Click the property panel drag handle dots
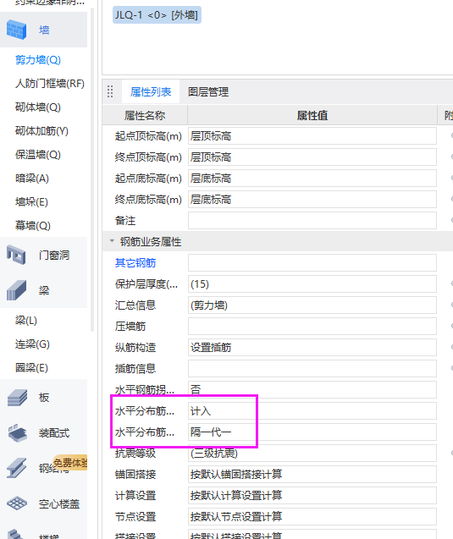This screenshot has height=539, width=453. pyautogui.click(x=110, y=91)
